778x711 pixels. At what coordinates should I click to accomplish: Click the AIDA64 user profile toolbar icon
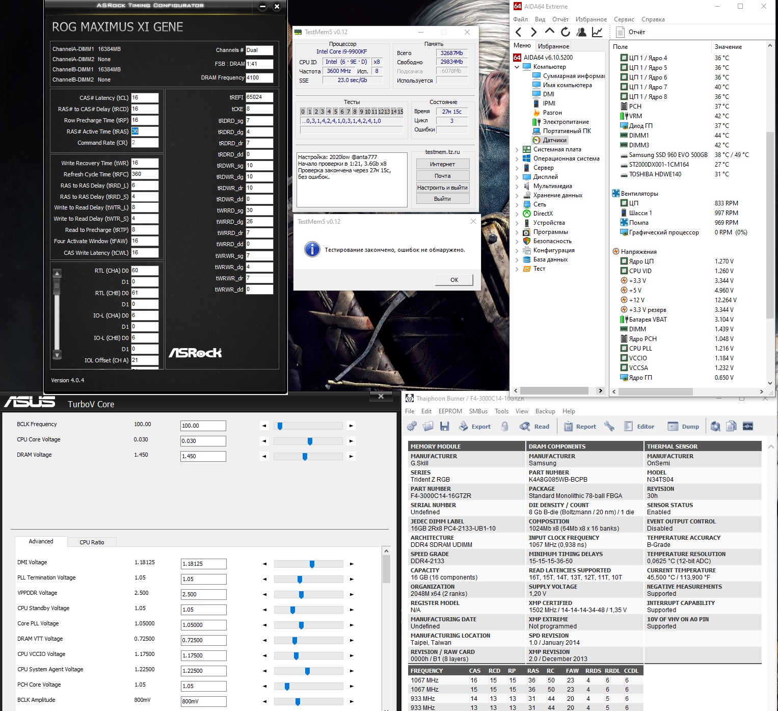pos(581,32)
